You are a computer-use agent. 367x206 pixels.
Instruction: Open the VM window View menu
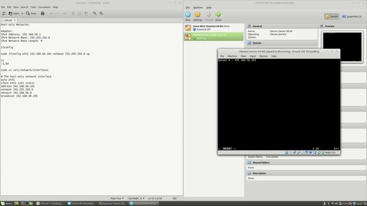[243, 56]
